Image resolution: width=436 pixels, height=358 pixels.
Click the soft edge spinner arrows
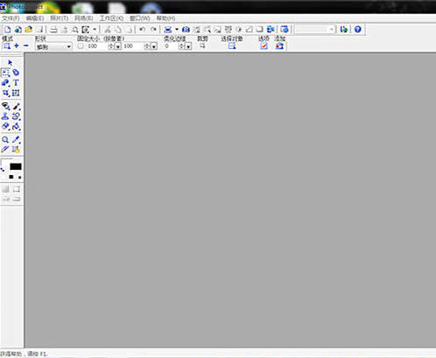(x=181, y=46)
